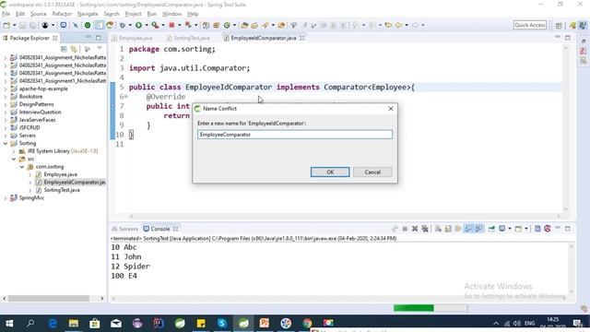Toggle Show Console on standard output change
590x332 pixels.
click(x=468, y=229)
